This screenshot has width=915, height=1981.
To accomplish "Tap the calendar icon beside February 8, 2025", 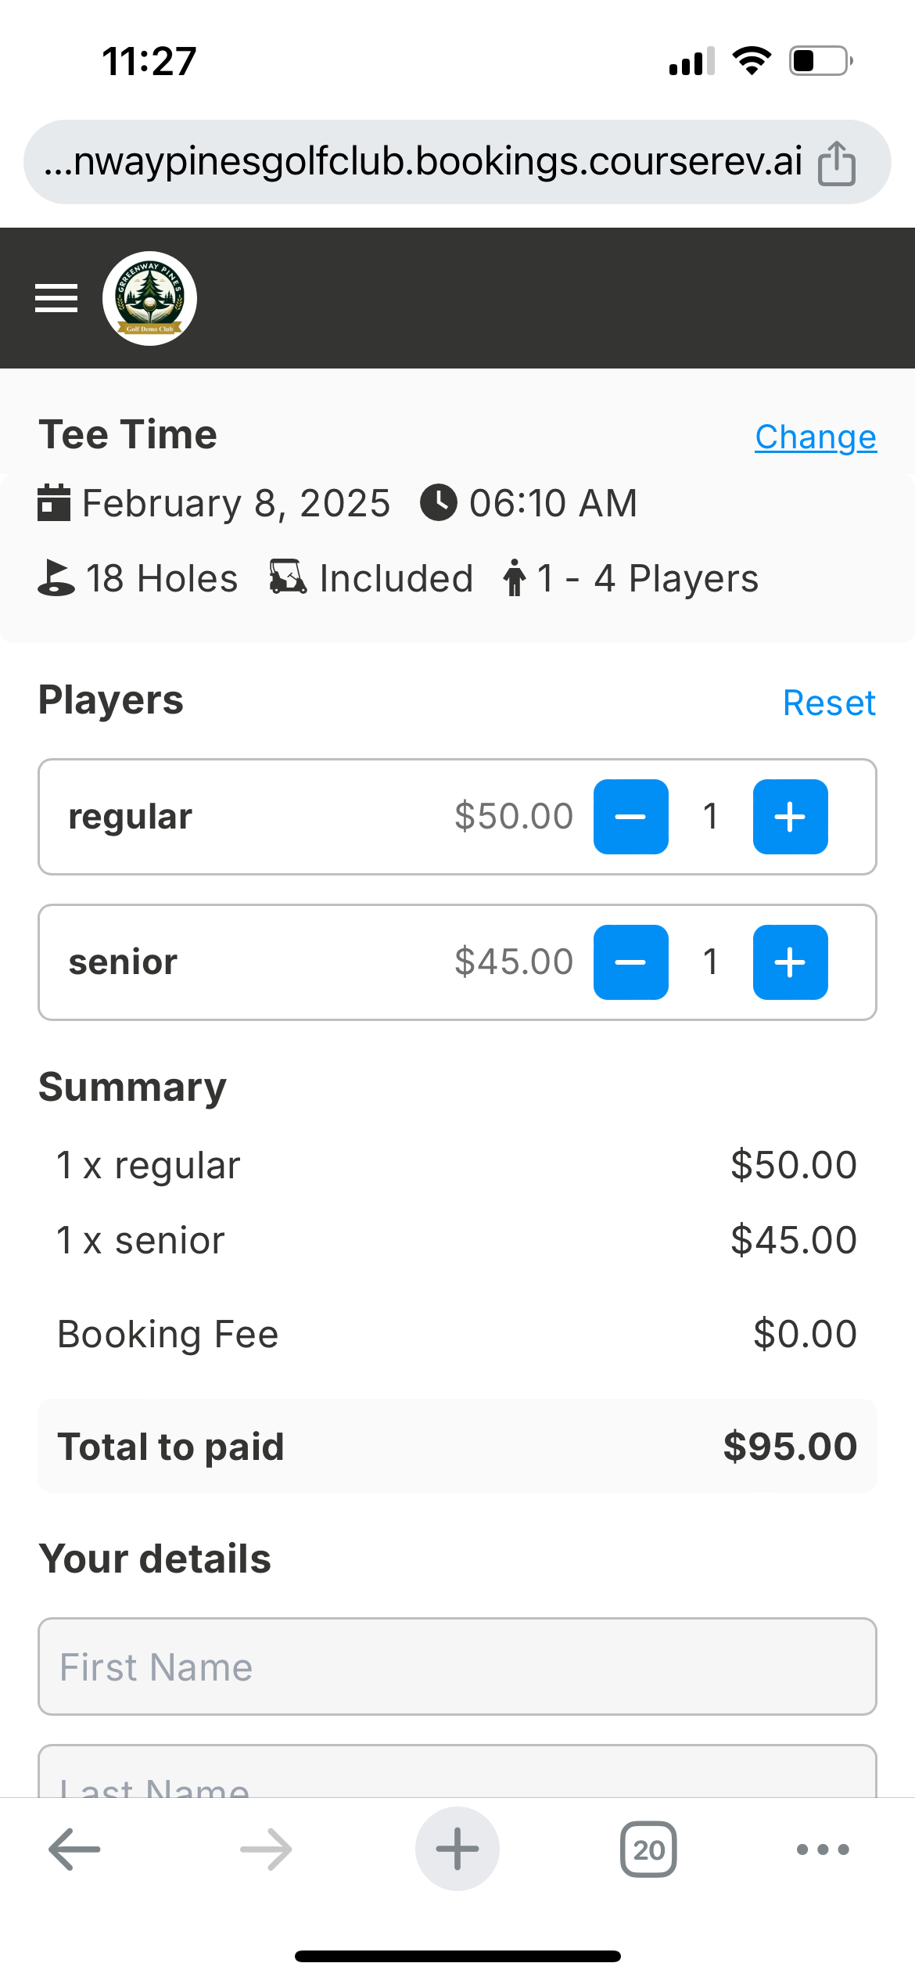I will [54, 502].
